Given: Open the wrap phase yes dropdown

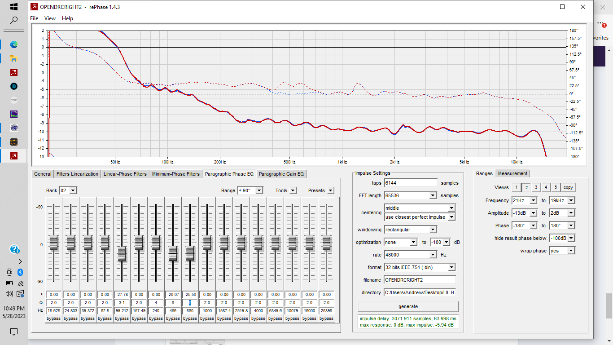Looking at the screenshot, I should (x=571, y=251).
